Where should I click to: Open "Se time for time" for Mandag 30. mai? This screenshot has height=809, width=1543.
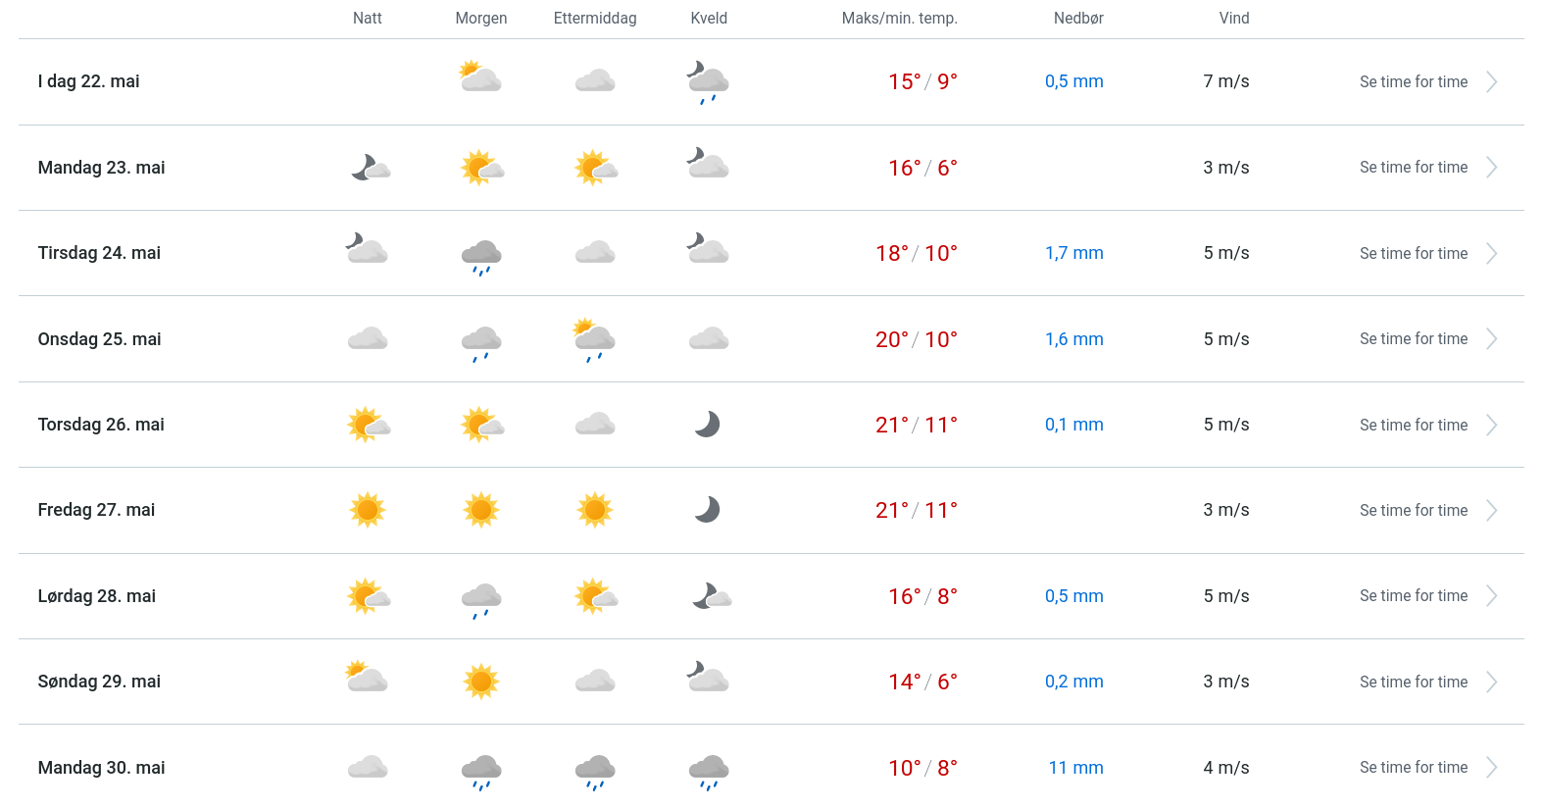click(1413, 768)
